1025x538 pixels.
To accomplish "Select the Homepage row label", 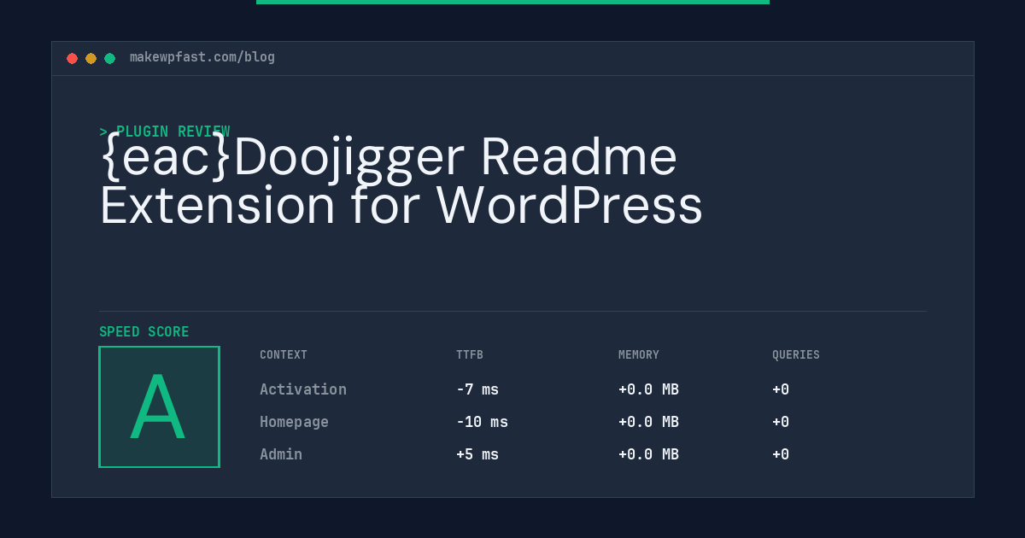I will pyautogui.click(x=294, y=422).
